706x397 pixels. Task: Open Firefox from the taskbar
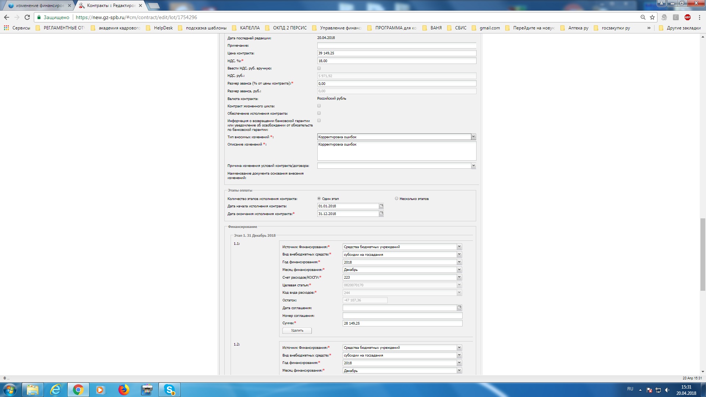tap(124, 390)
